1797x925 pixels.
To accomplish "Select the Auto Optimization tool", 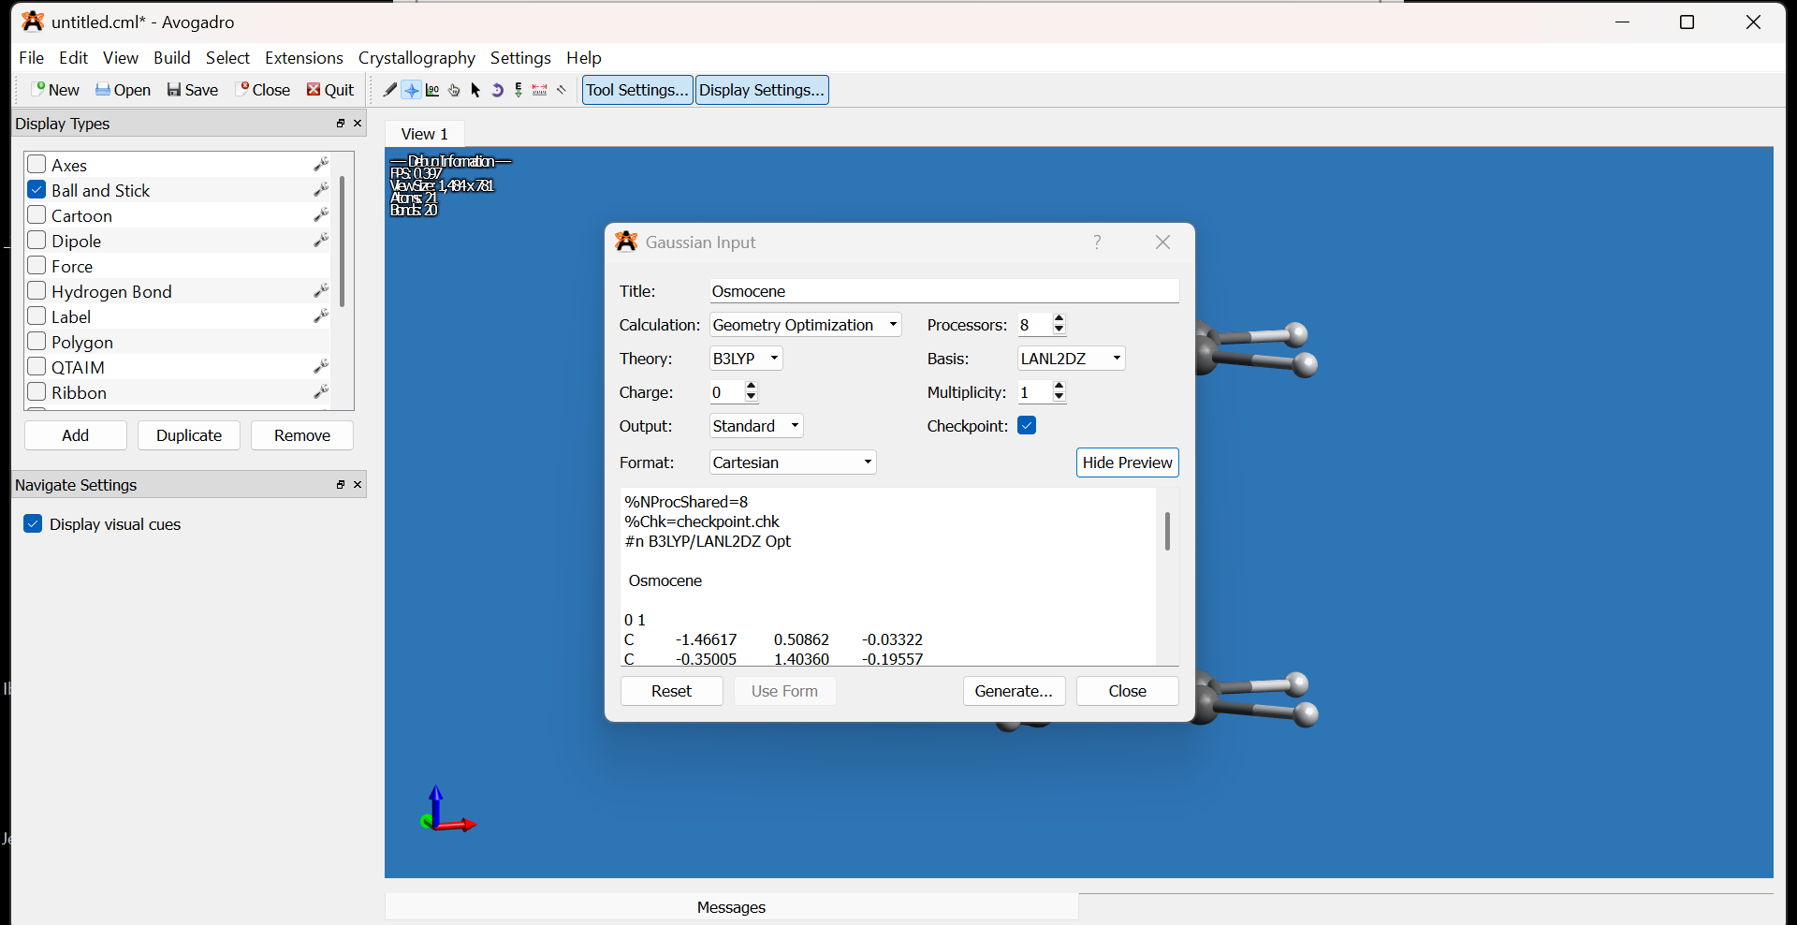I will (519, 90).
